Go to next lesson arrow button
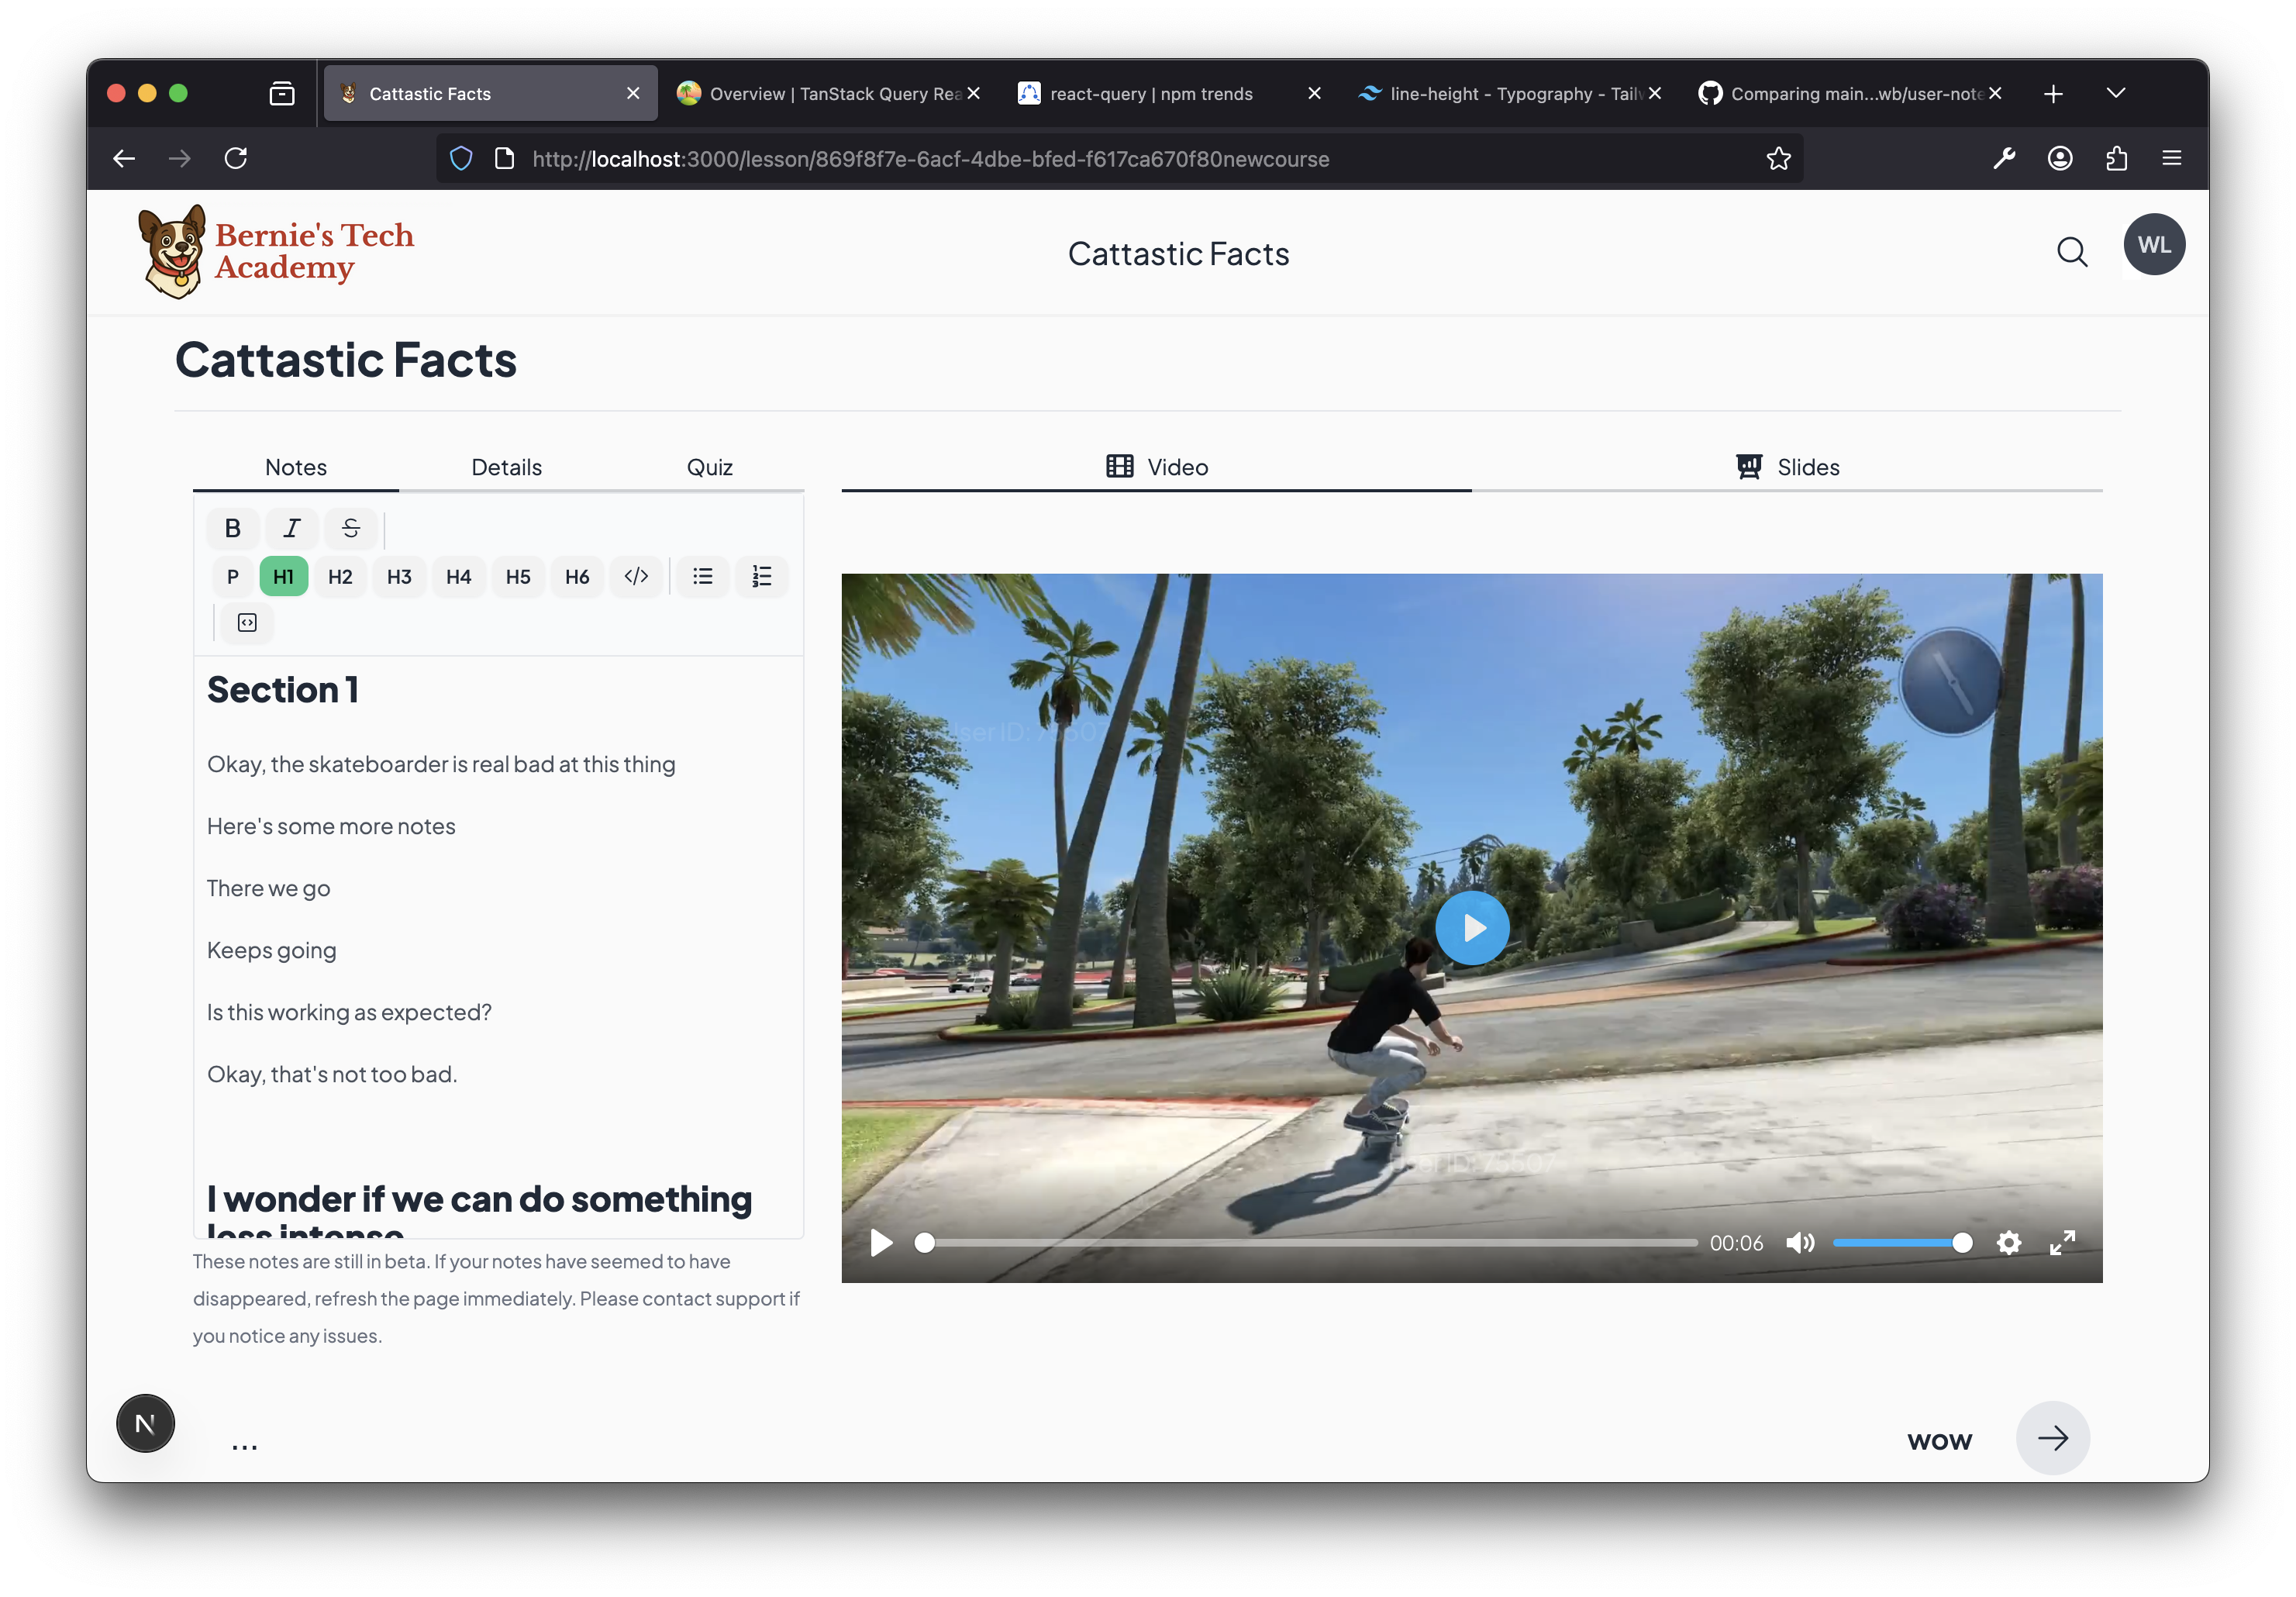 (2052, 1438)
